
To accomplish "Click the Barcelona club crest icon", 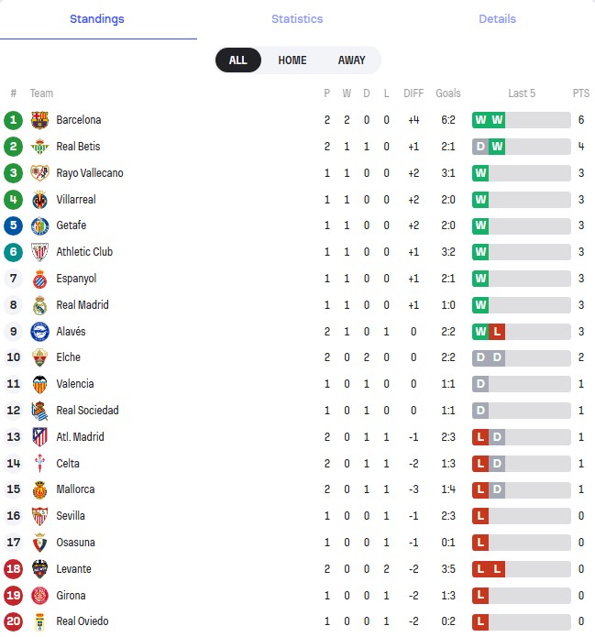I will [x=39, y=120].
